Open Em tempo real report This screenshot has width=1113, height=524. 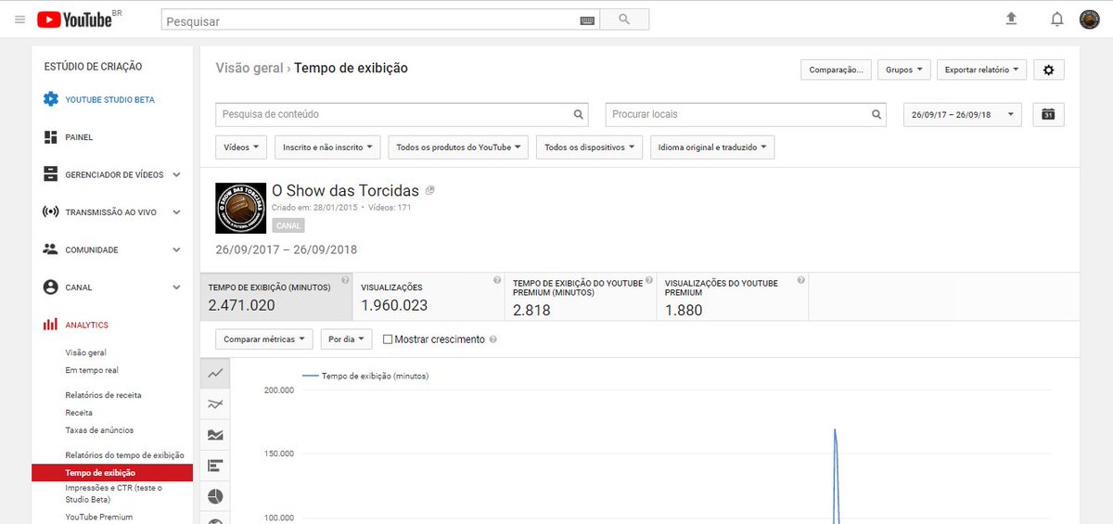[92, 371]
